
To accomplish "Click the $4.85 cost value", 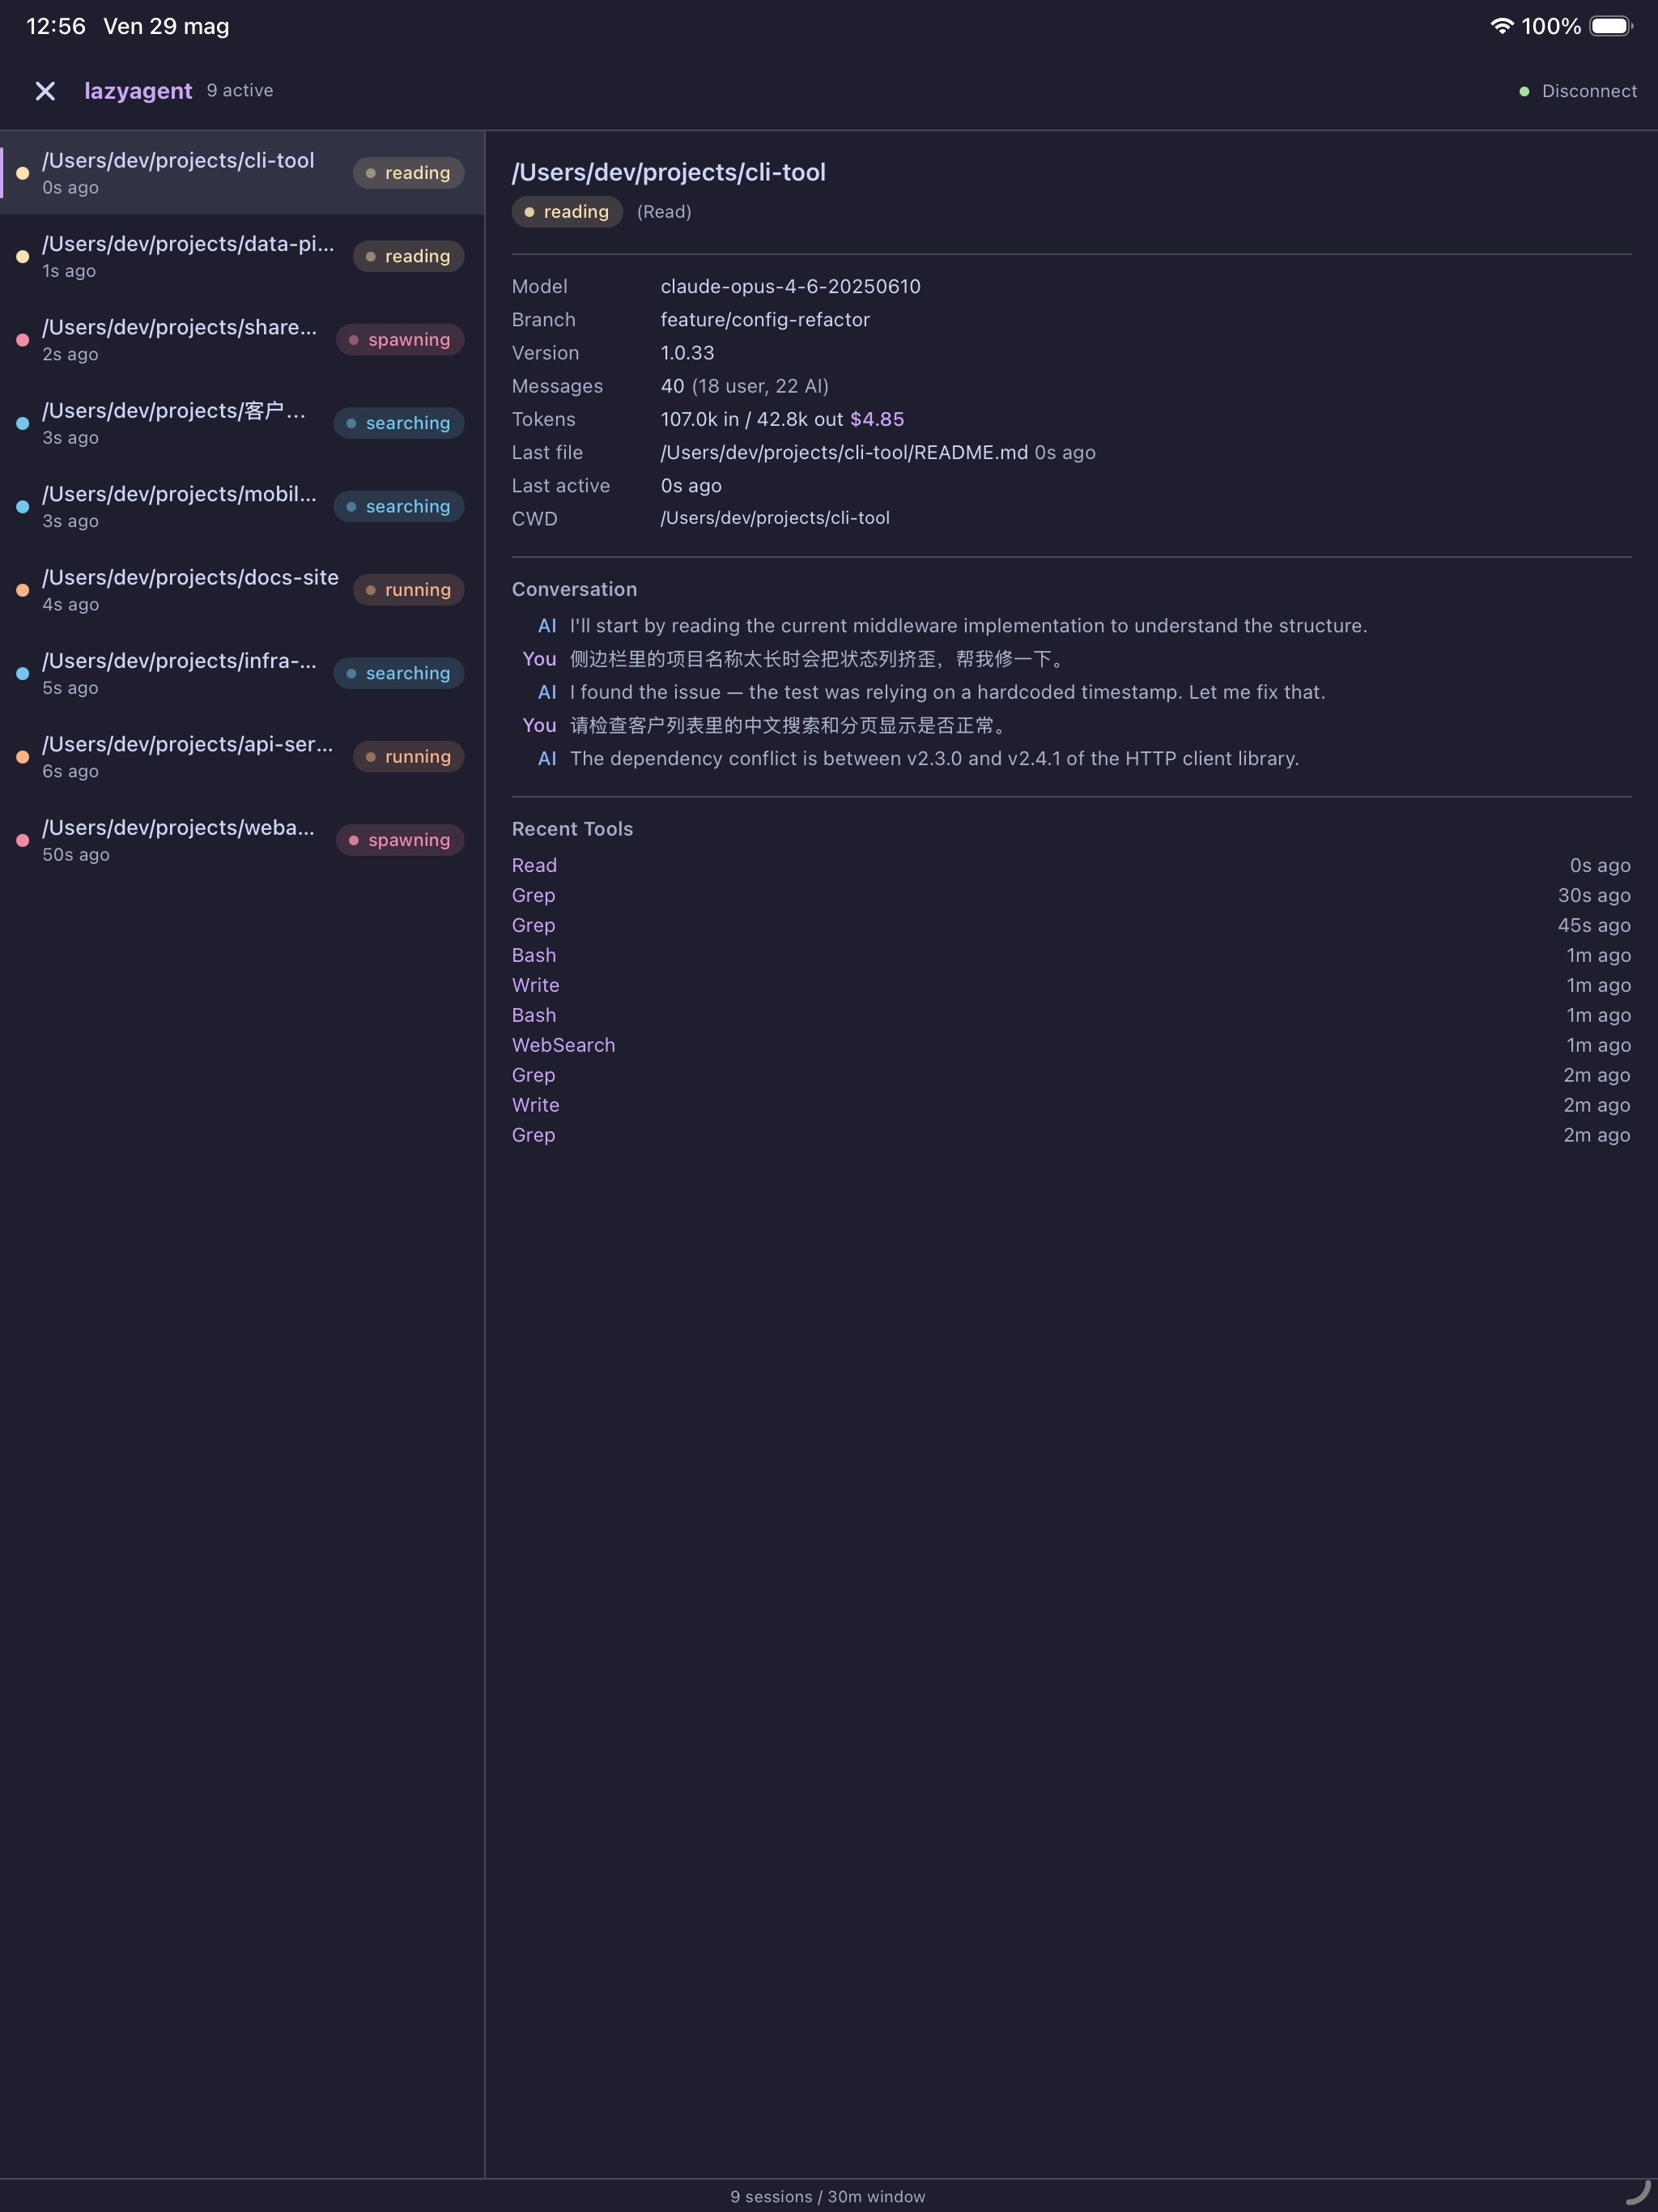I will [877, 419].
